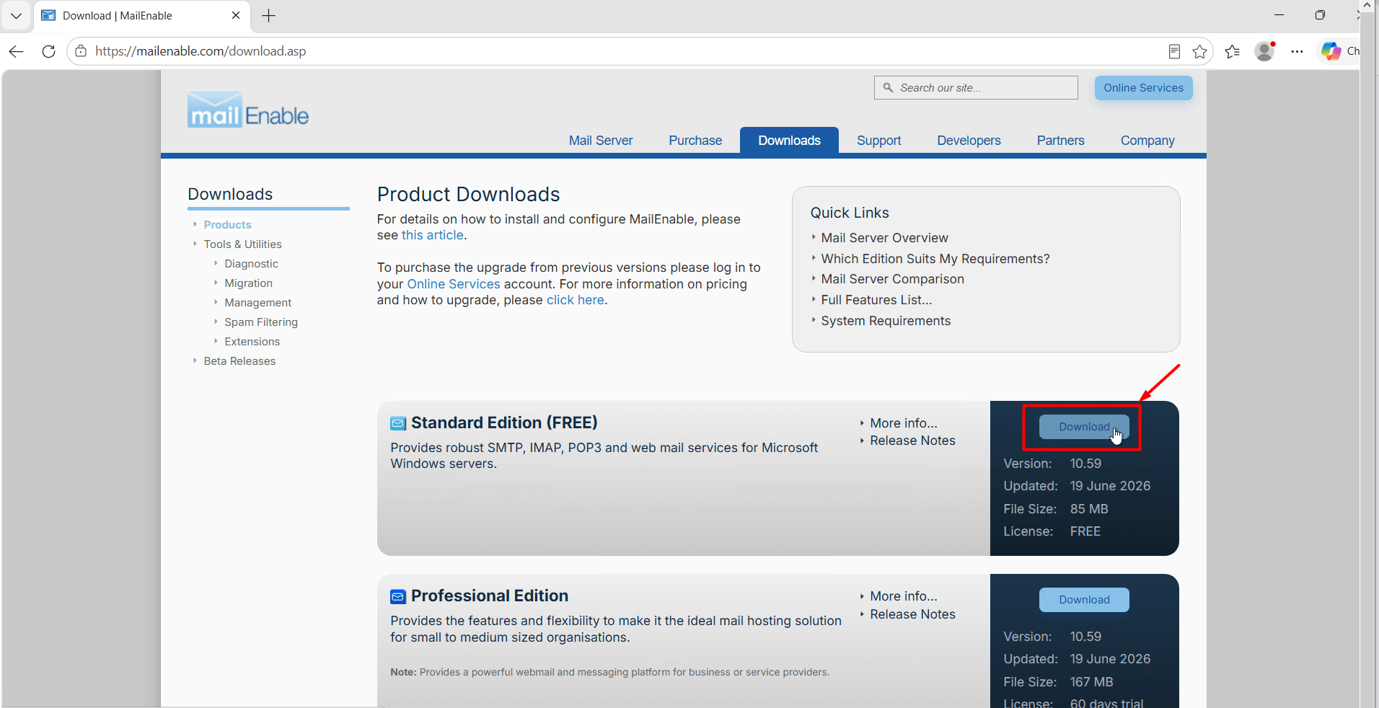Open the Developers menu
This screenshot has height=708, width=1379.
(969, 141)
